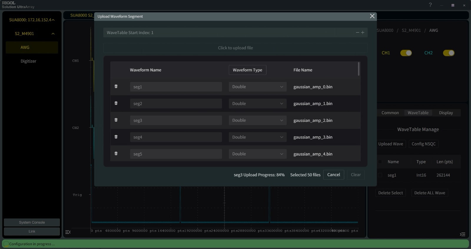Edit the seg5 waveform name field

(x=176, y=154)
